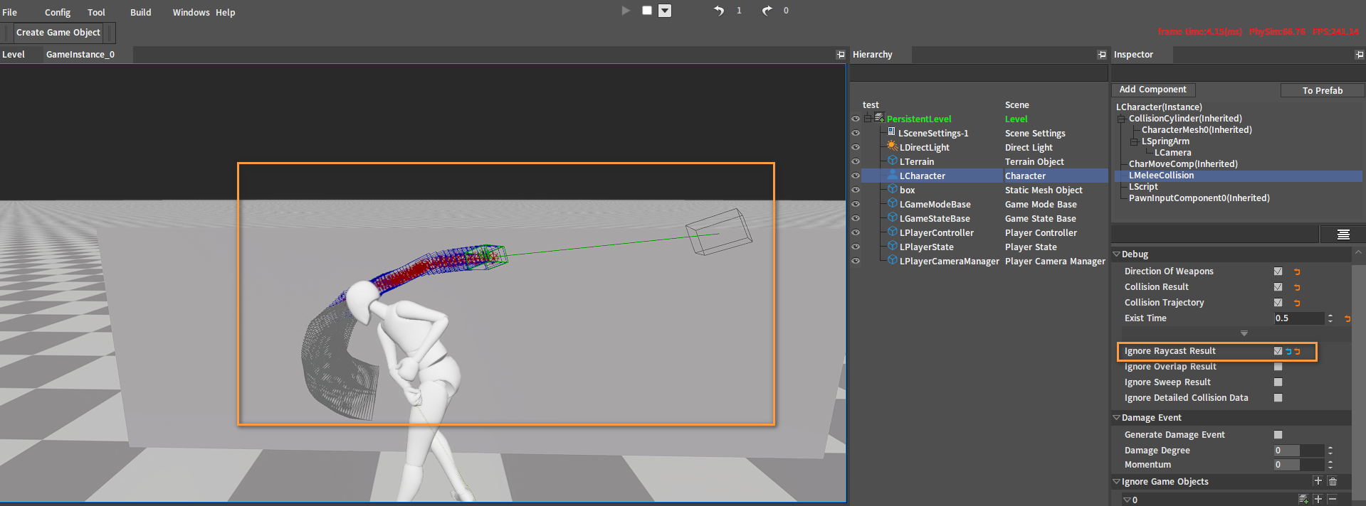Open the Tool menu

click(96, 12)
